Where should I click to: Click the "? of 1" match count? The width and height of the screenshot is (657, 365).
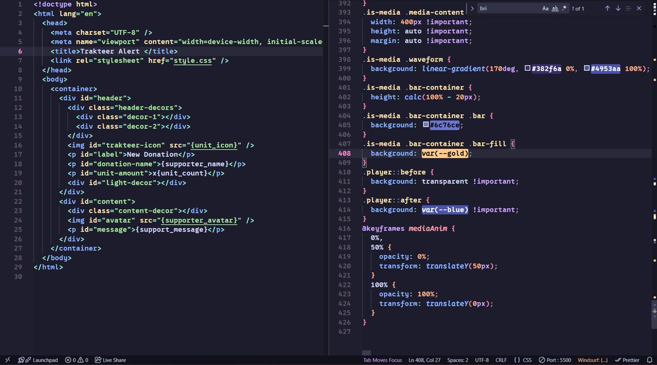click(578, 9)
